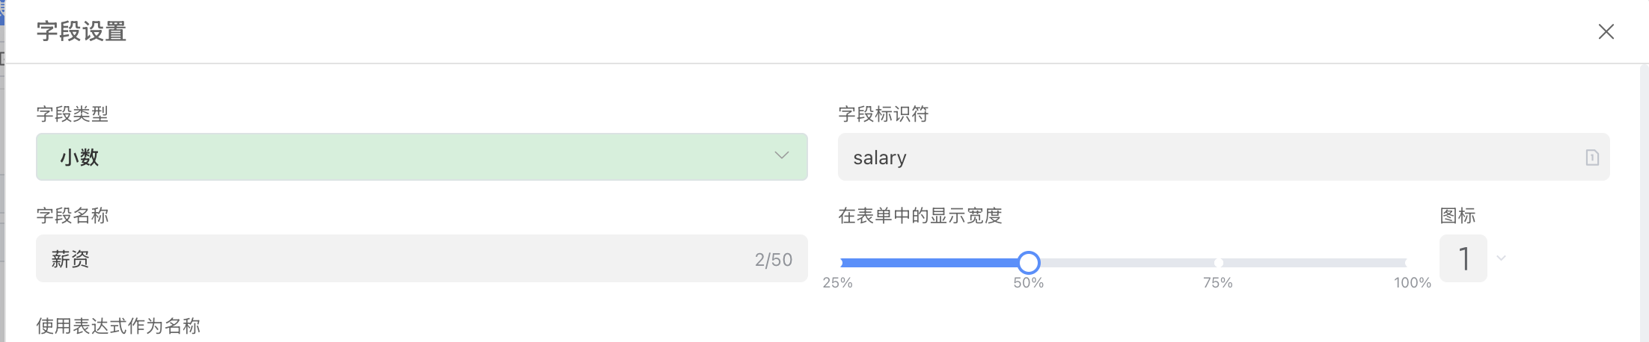Click the display width slider handle
Viewport: 1649px width, 342px height.
pyautogui.click(x=1029, y=262)
